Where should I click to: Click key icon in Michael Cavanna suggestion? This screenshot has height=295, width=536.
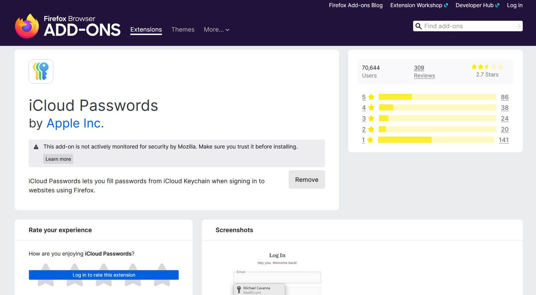(239, 290)
